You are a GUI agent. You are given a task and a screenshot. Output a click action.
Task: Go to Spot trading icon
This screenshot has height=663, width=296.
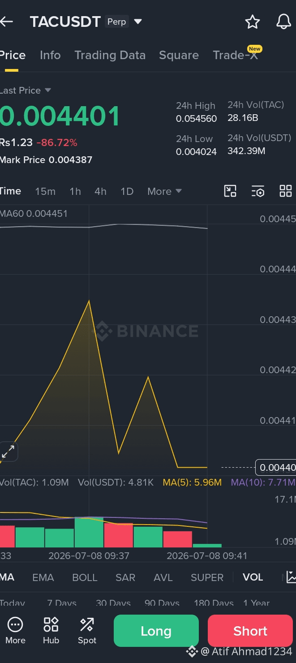[87, 631]
